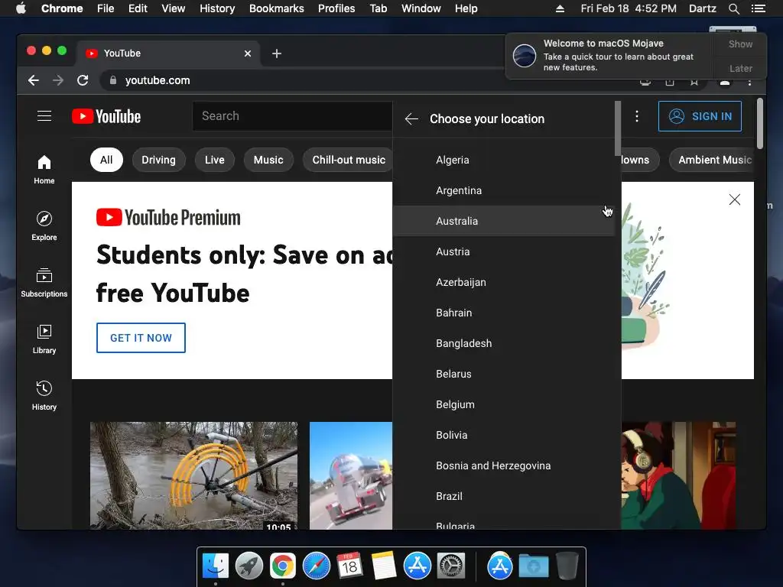Open Apple menu
Viewport: 783px width, 587px height.
pyautogui.click(x=21, y=8)
